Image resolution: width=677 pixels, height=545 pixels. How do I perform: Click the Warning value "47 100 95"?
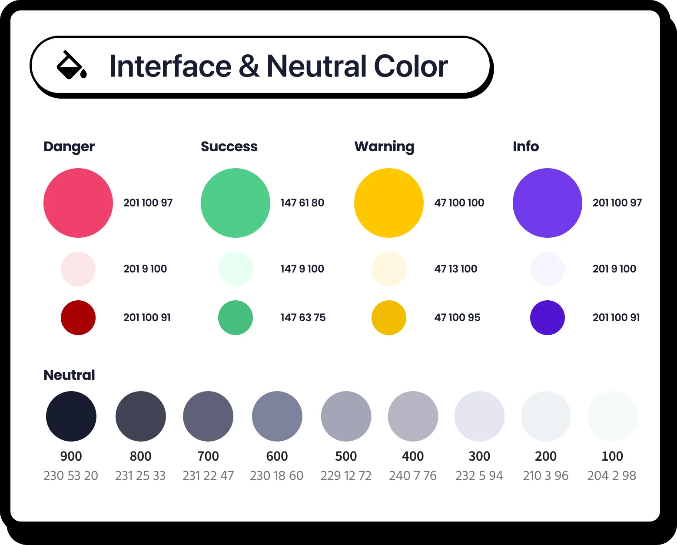click(x=458, y=318)
